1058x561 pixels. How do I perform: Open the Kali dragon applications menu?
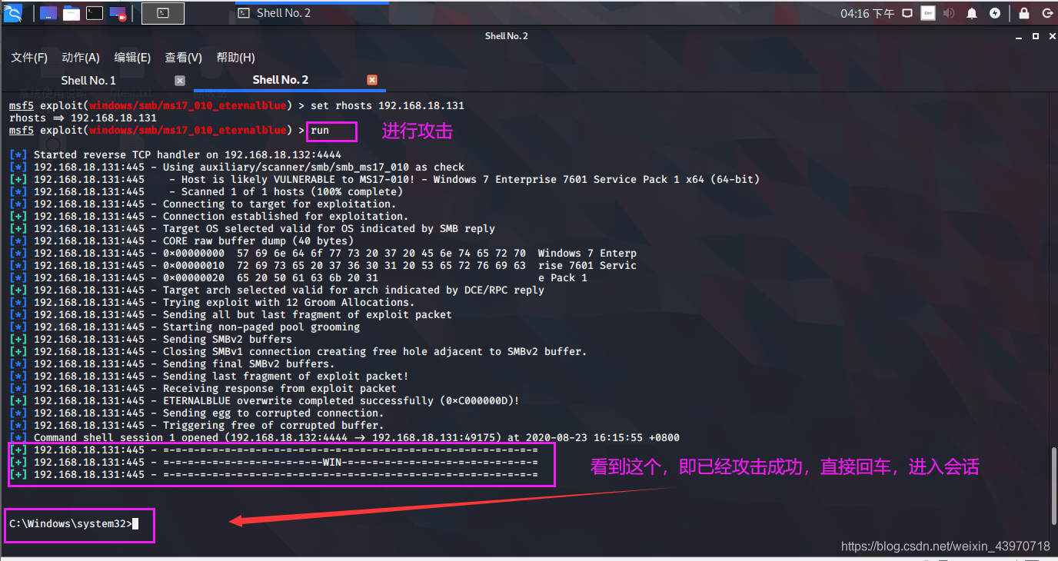(x=13, y=12)
